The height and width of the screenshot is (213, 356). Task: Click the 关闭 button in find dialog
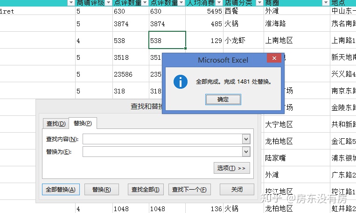(x=237, y=189)
